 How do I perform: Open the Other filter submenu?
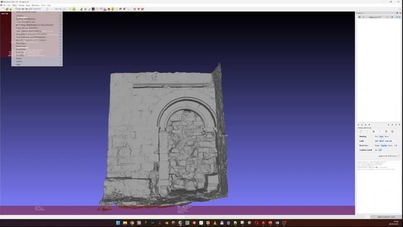(37, 64)
